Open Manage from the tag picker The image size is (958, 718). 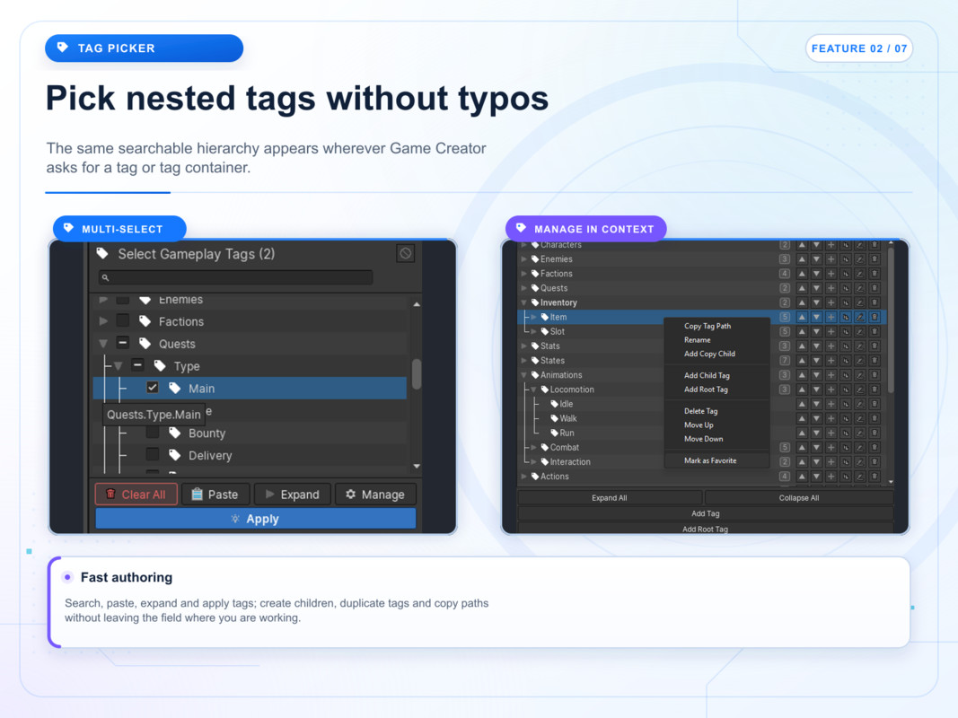(x=375, y=495)
